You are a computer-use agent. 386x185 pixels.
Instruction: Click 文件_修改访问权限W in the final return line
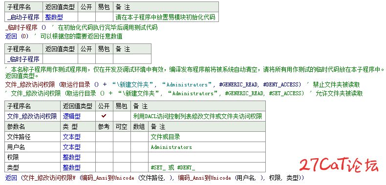point(49,178)
